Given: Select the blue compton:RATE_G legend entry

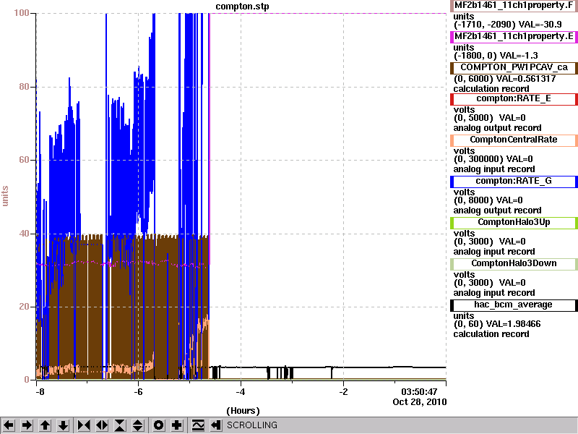Looking at the screenshot, I should 514,182.
